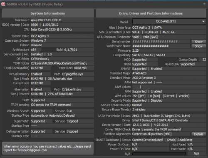This screenshot has width=208, height=158.
Task: Click the Host Write N/A value
Action: click(190, 149)
